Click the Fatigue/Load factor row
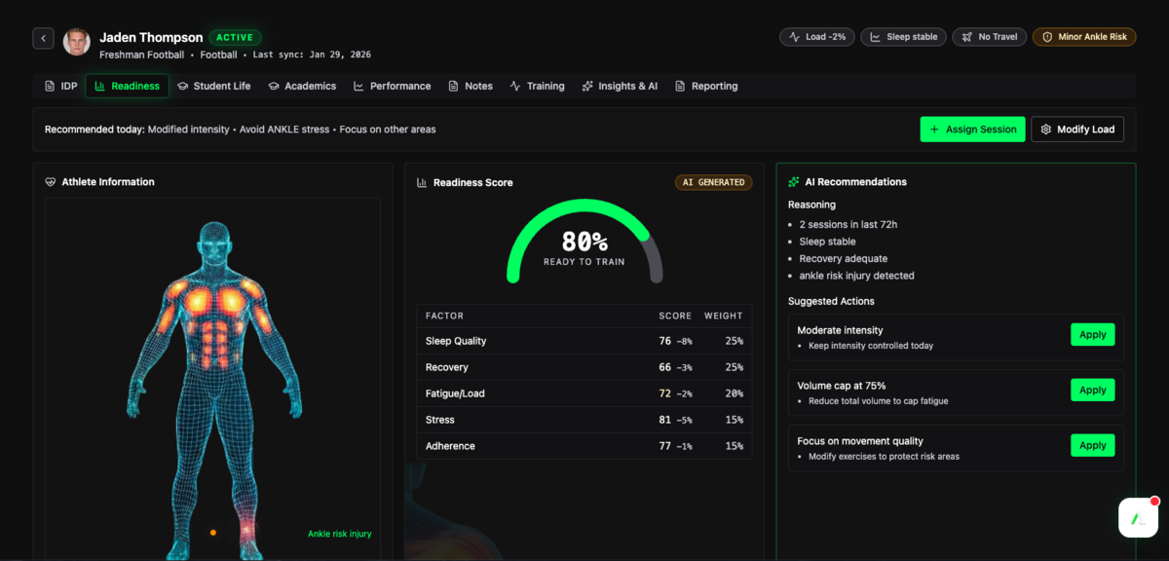This screenshot has height=561, width=1169. [x=584, y=393]
